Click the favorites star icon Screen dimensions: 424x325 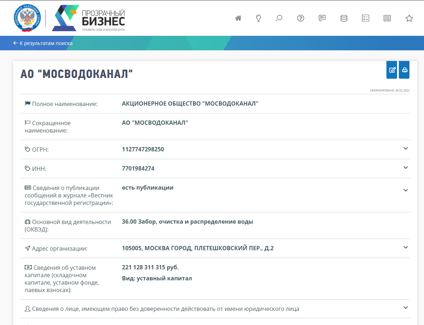pos(409,18)
